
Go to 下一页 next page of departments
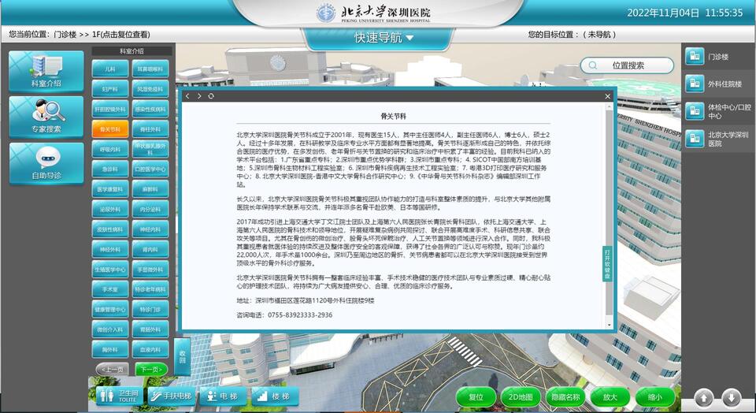pyautogui.click(x=151, y=369)
